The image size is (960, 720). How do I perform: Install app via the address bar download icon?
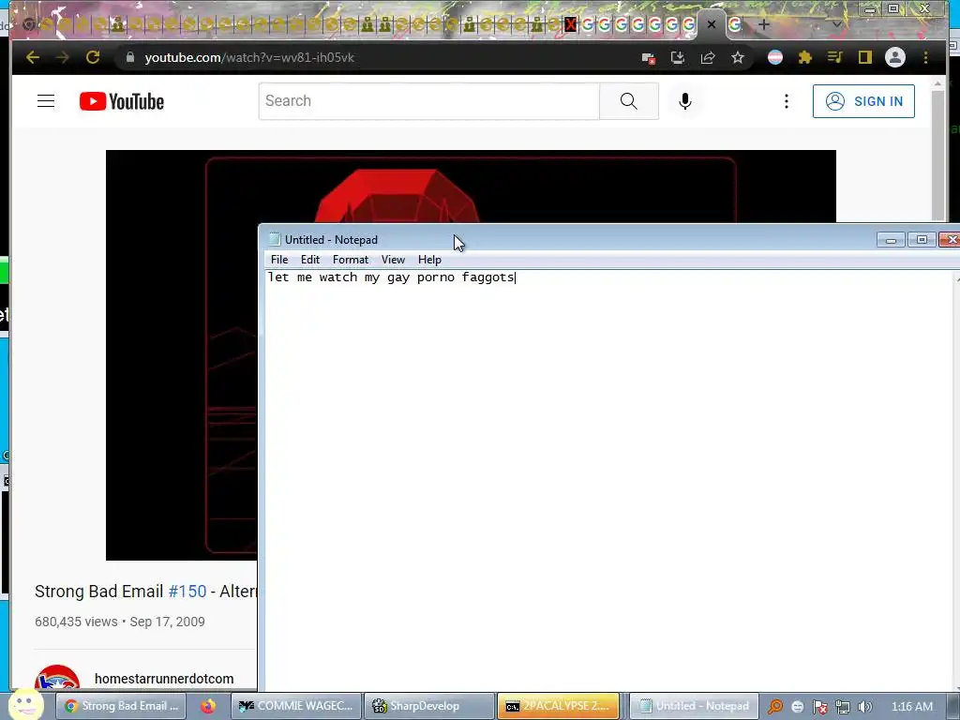[677, 57]
